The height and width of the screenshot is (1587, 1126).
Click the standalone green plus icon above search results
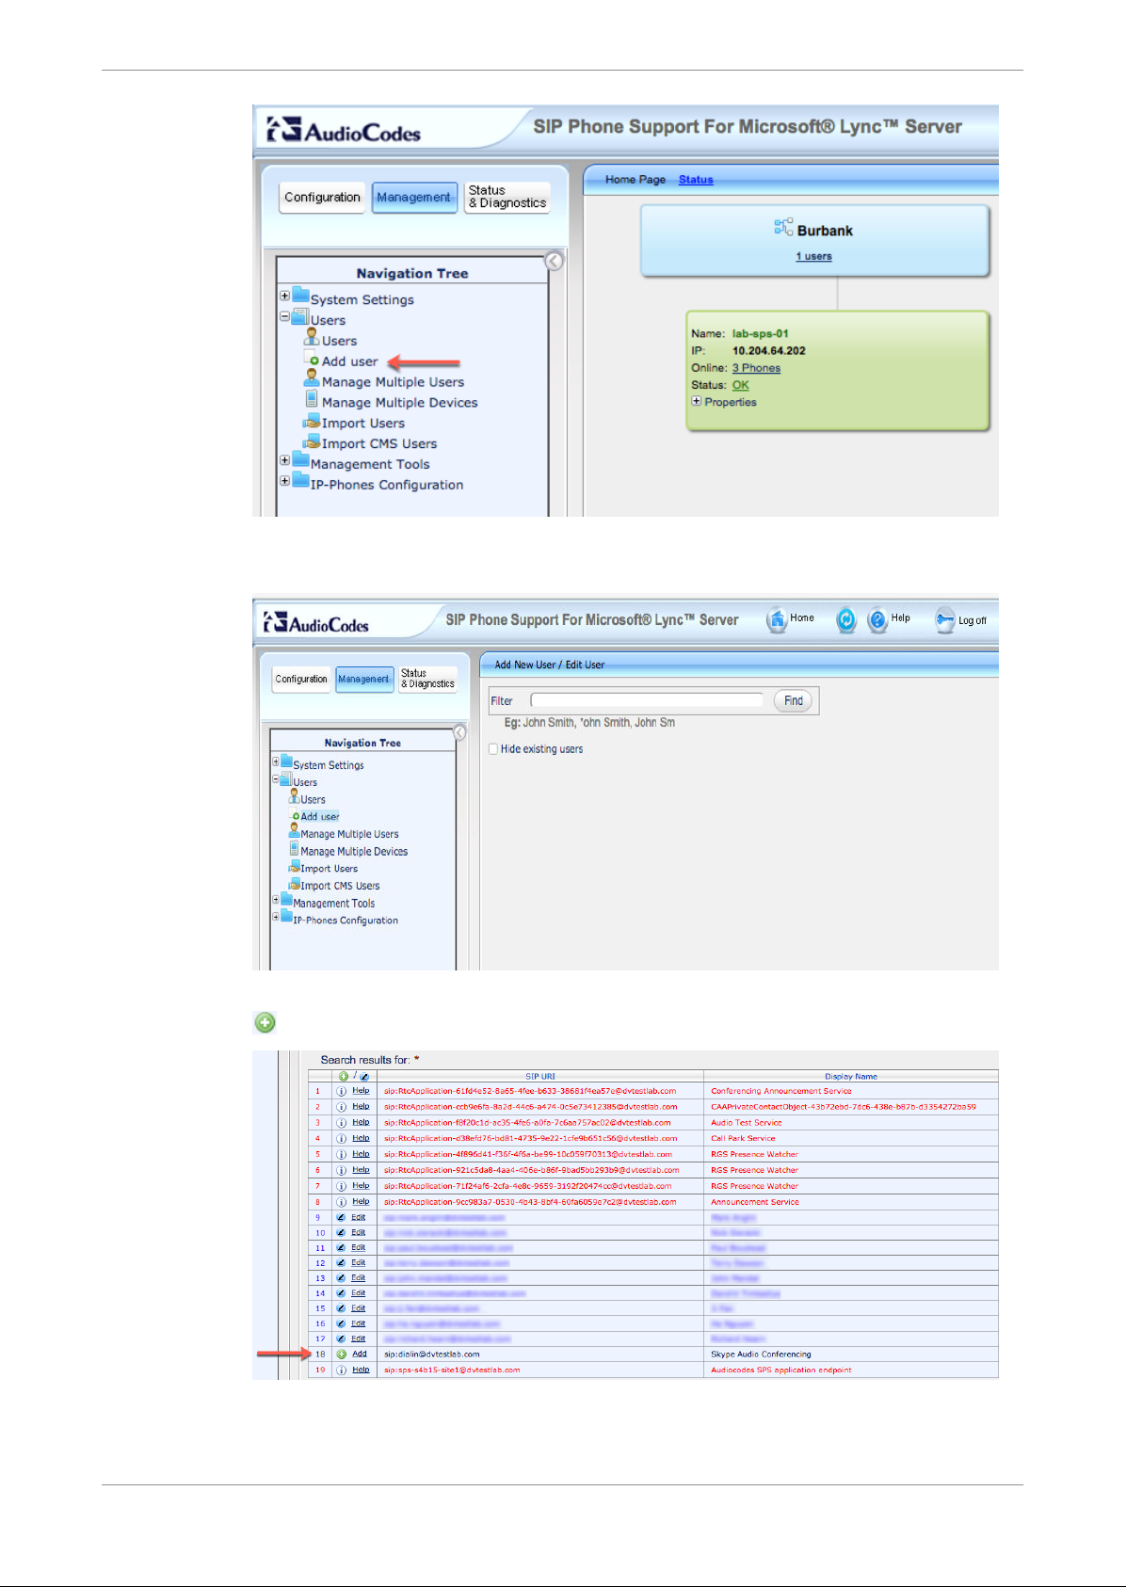(265, 1022)
